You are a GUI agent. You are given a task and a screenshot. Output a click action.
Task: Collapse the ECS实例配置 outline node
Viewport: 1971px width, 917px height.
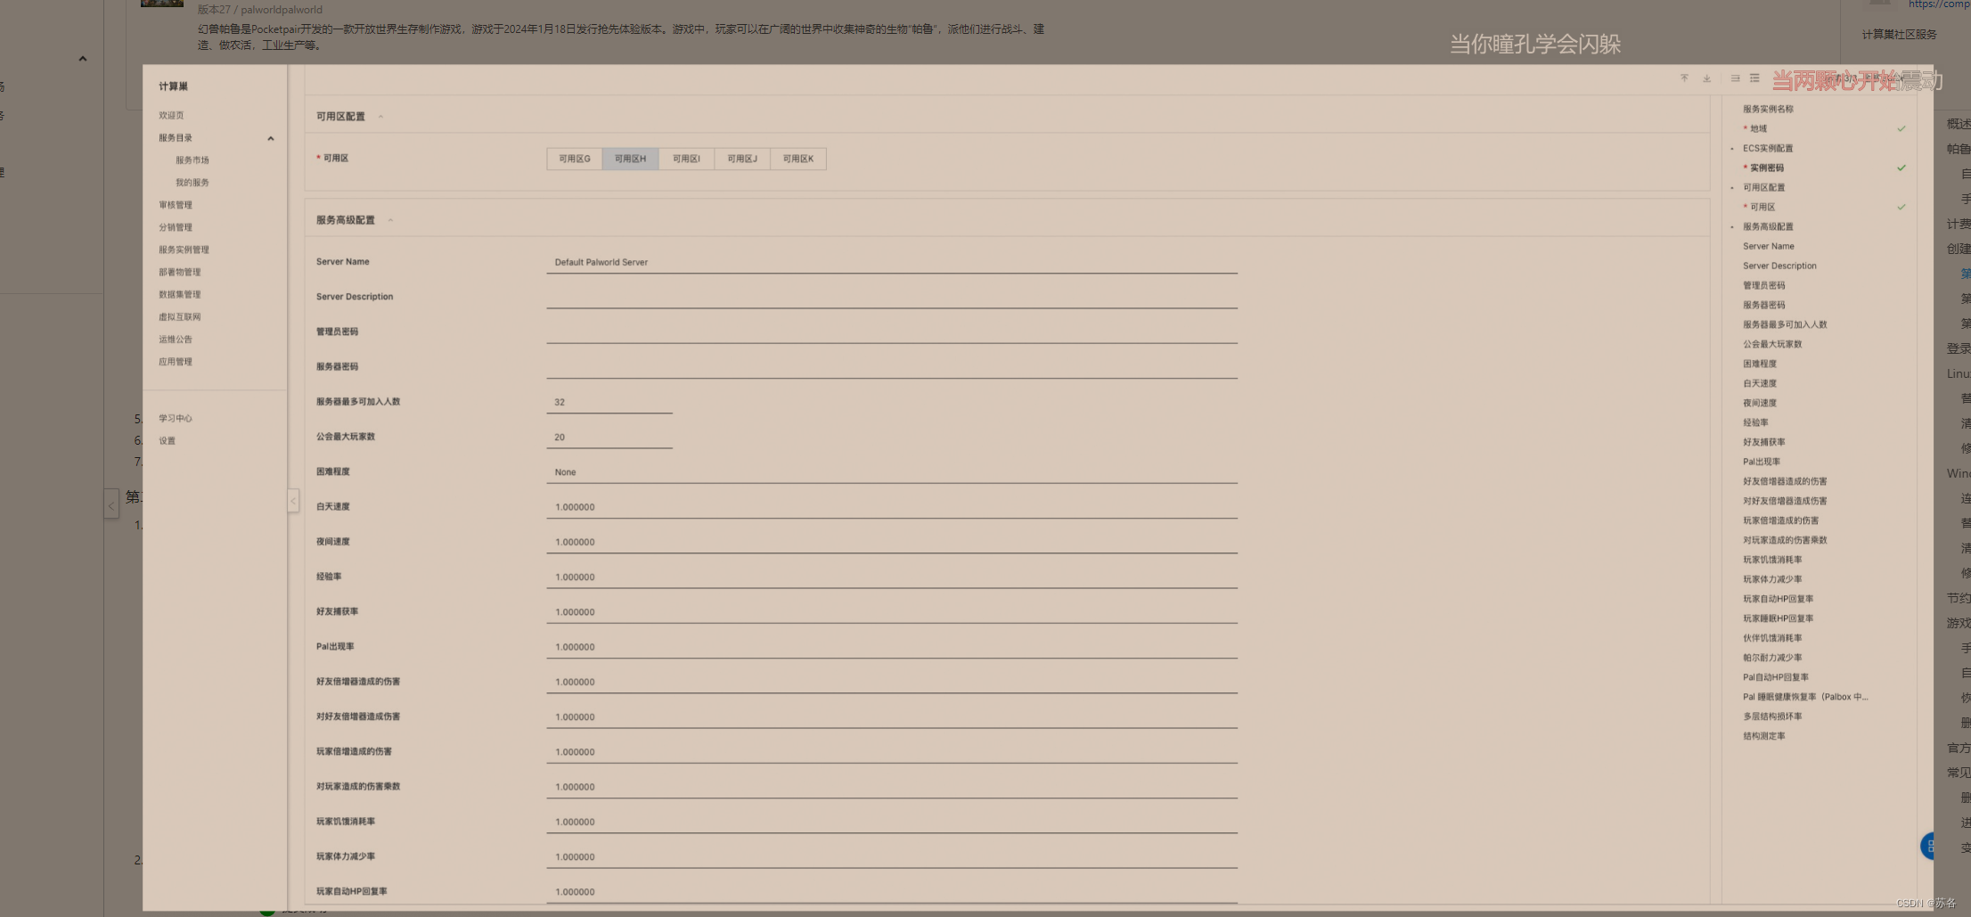pos(1732,149)
